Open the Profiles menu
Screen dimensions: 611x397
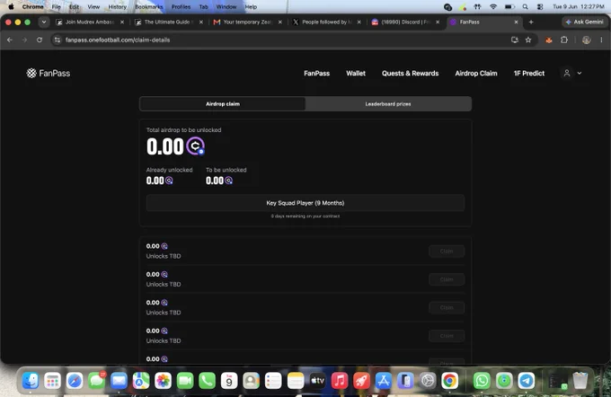(x=181, y=6)
